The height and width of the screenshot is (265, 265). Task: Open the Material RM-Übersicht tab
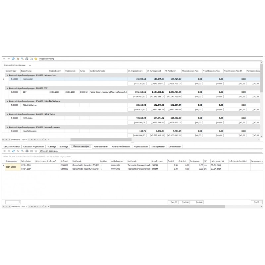point(121,147)
